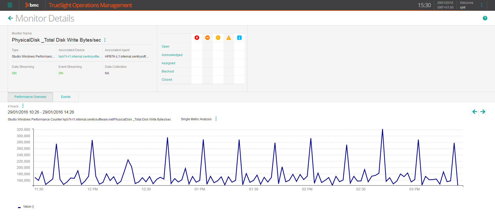Click the Studio Windows Performance type value

pos(33,57)
